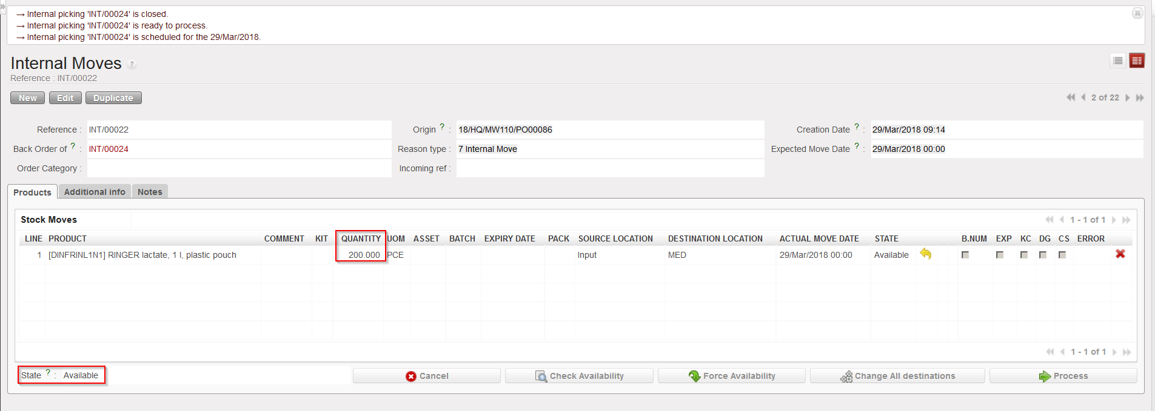Click the yellow return arrow in stock move row
Screen dimensions: 1155x411
pos(925,254)
